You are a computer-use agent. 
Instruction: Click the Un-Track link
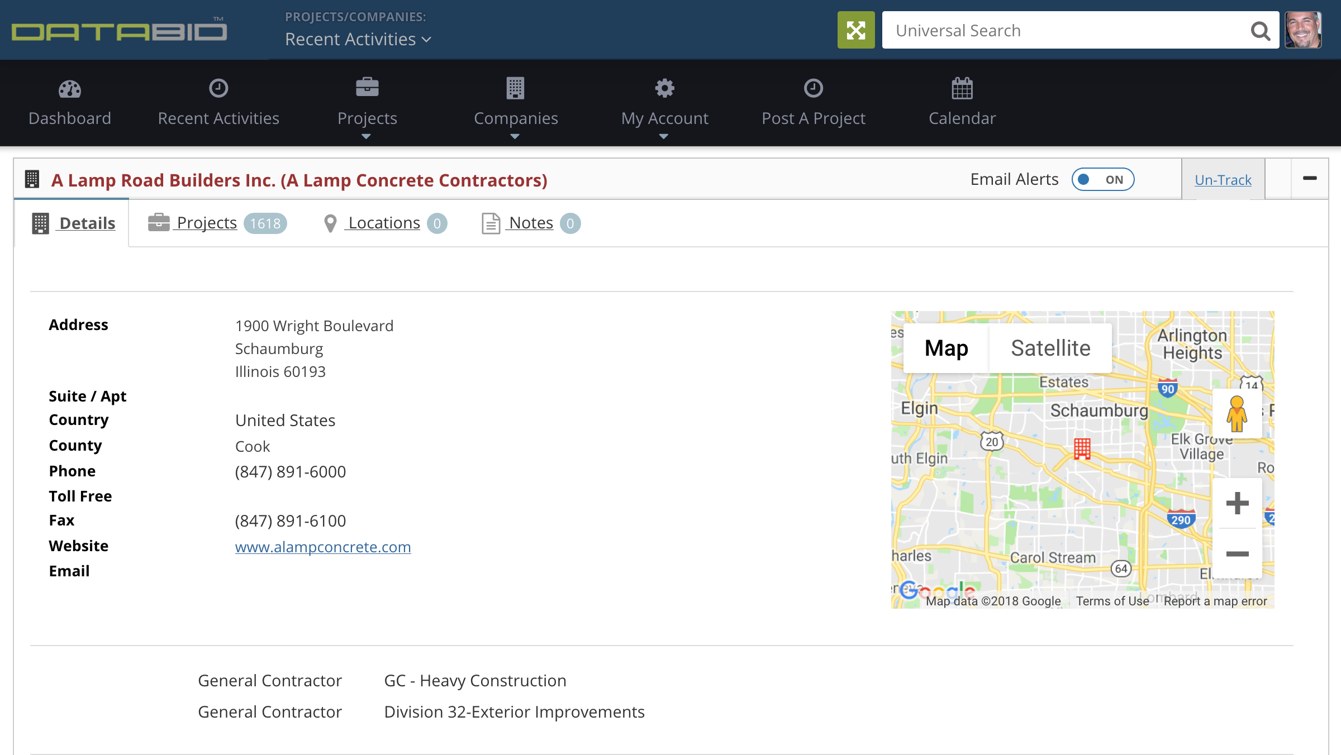pyautogui.click(x=1223, y=180)
